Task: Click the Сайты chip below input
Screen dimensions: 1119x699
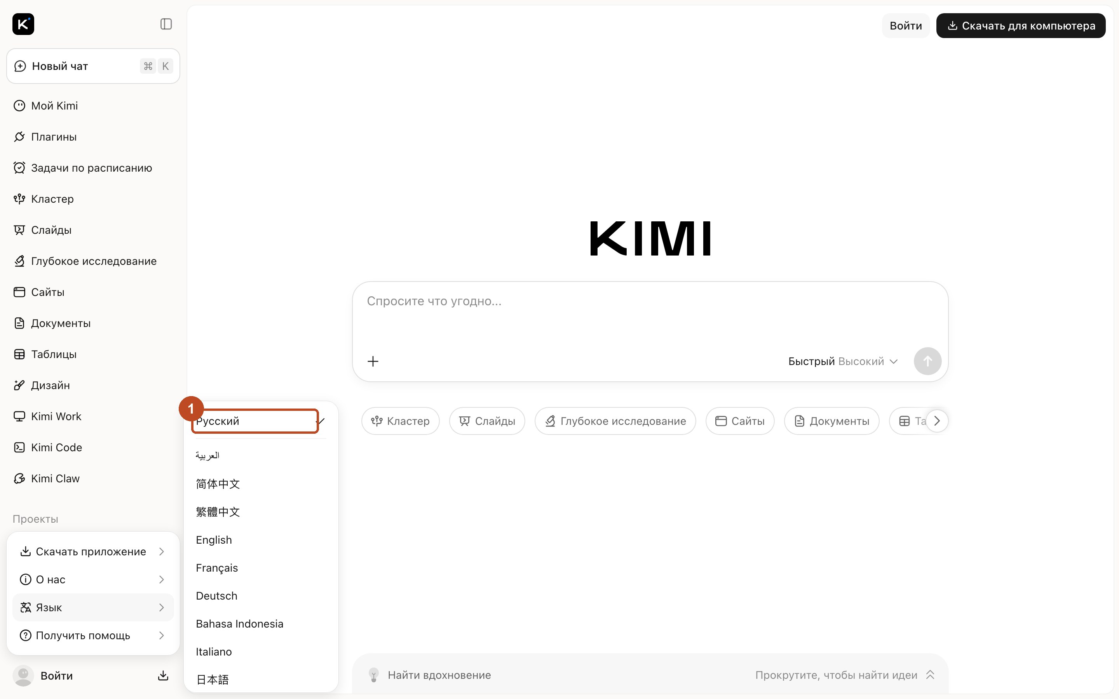Action: coord(740,421)
